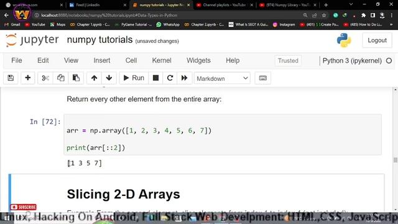This screenshot has width=398, height=224.
Task: Show more bookmarks with the chevron
Action: 391,25
